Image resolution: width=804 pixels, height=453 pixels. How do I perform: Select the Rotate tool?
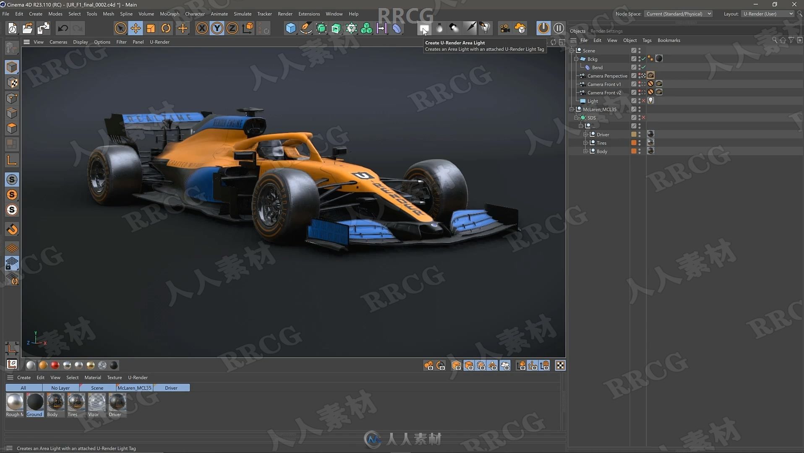(x=166, y=29)
